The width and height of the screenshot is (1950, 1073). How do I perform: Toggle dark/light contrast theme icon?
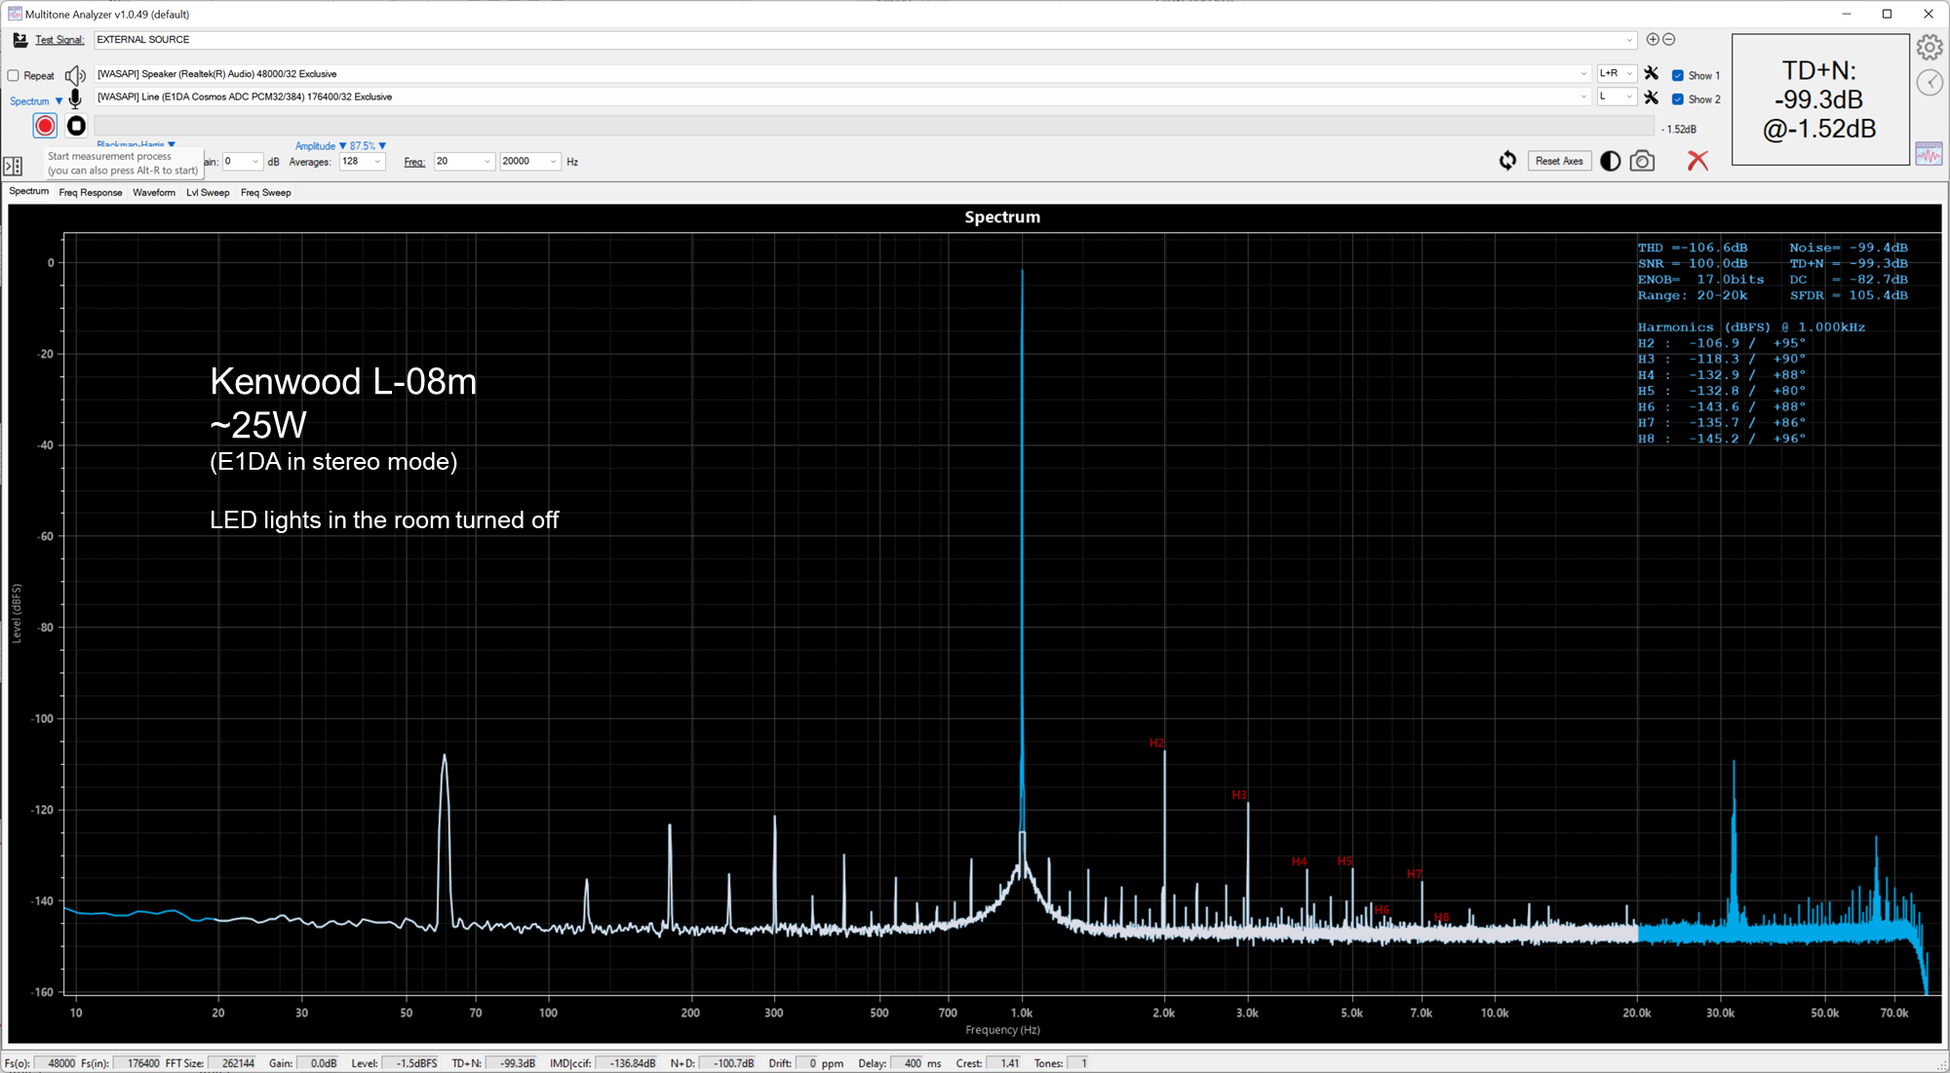point(1611,161)
